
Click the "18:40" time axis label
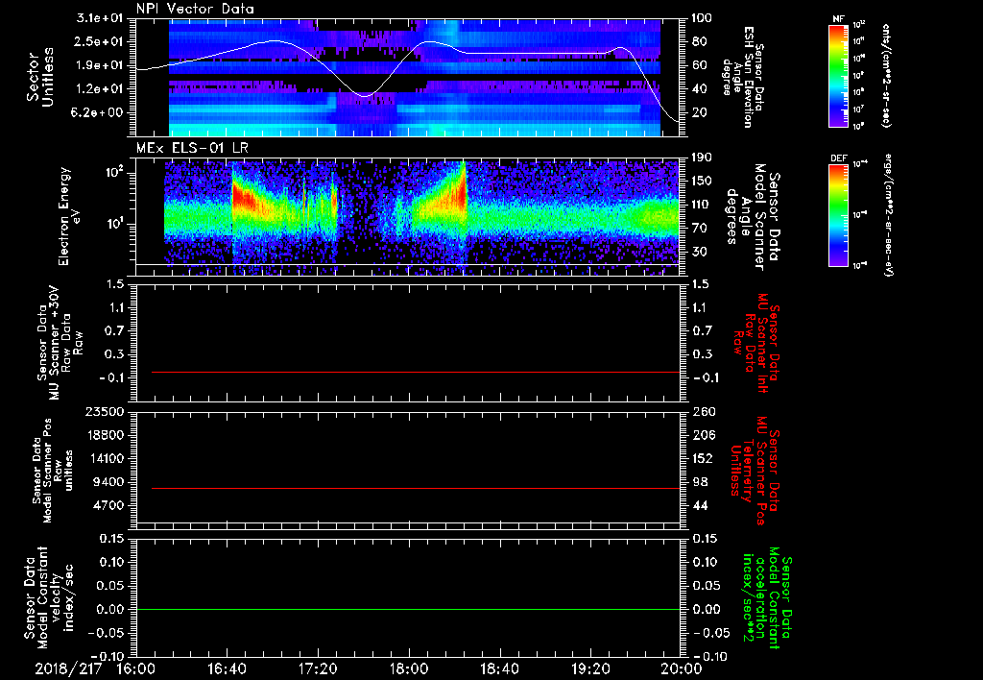(499, 668)
